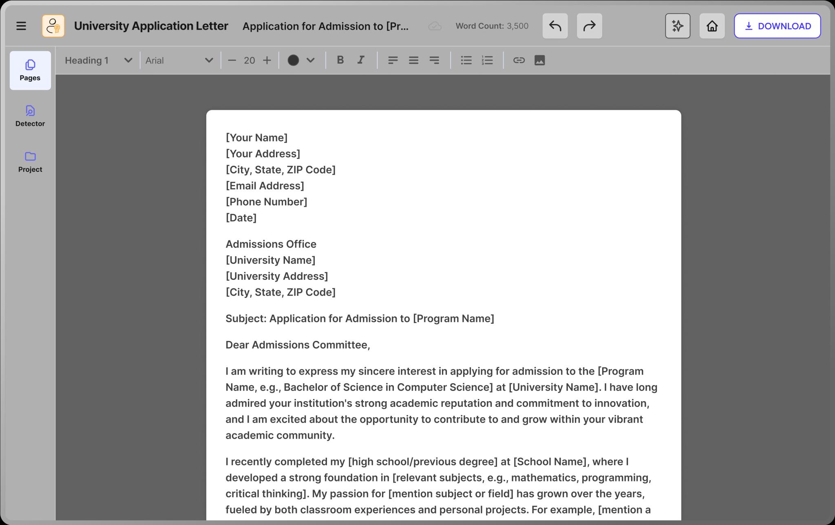Go to home via house icon

(x=712, y=26)
